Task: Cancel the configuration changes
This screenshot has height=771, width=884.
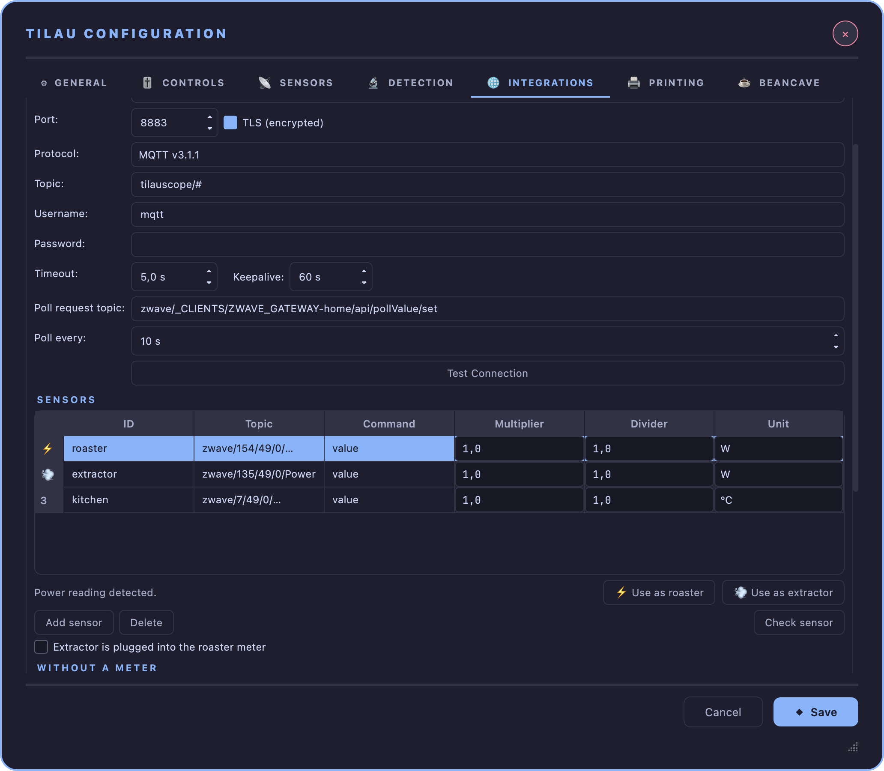Action: click(x=723, y=712)
